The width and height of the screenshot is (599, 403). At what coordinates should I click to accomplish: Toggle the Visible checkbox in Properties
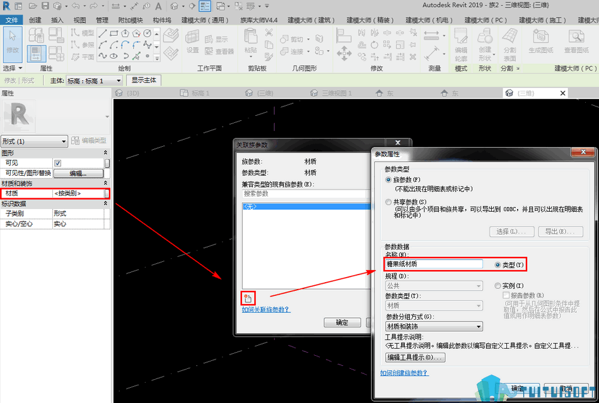coord(57,163)
